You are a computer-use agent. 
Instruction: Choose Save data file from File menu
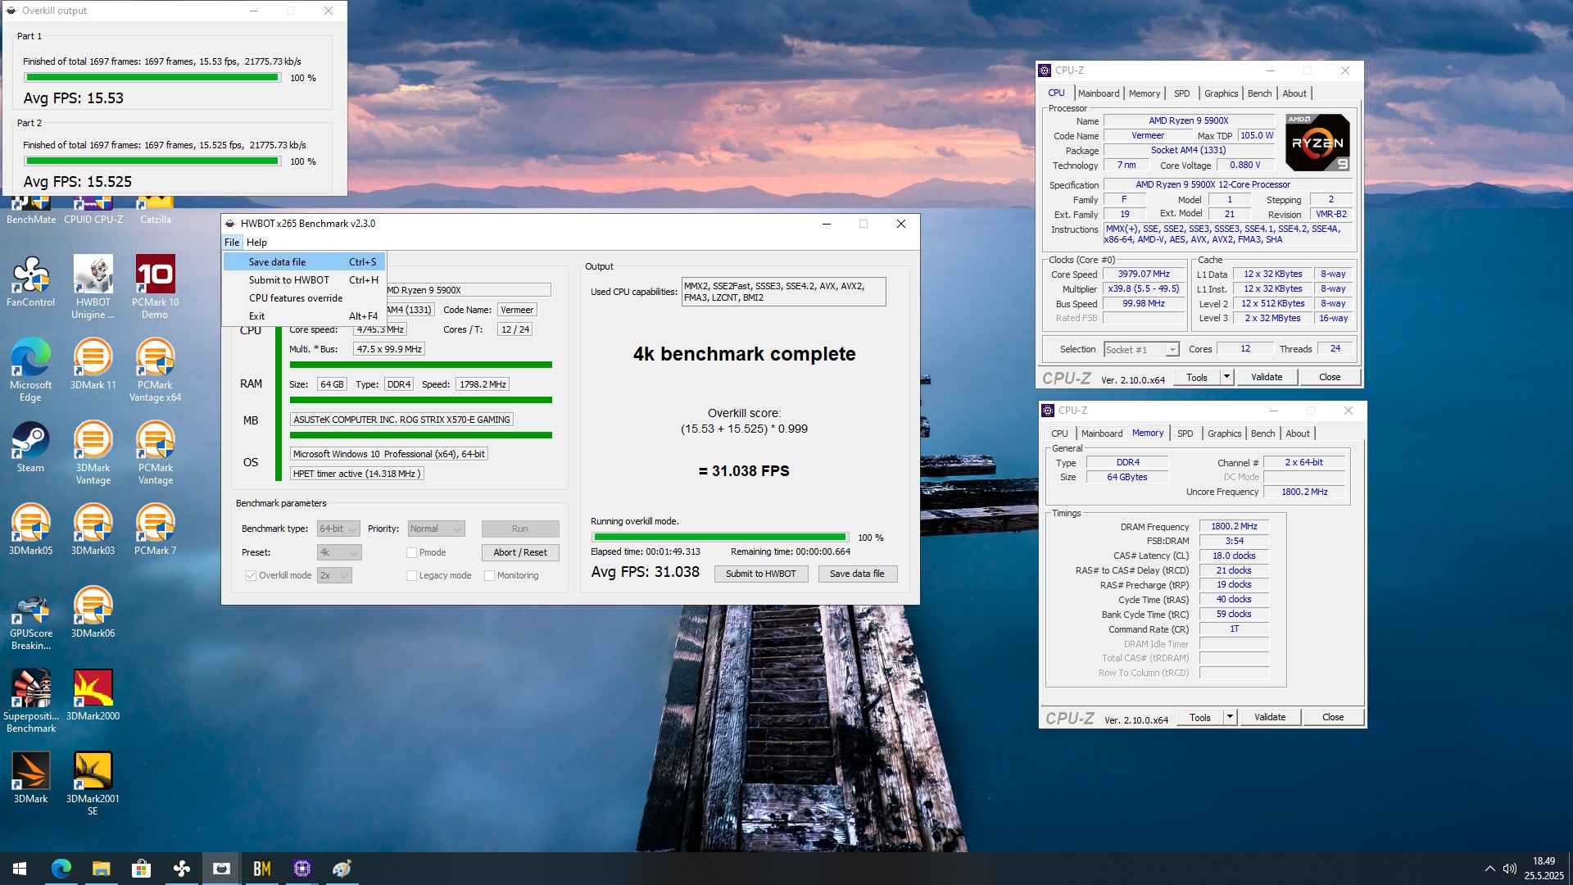(x=304, y=262)
